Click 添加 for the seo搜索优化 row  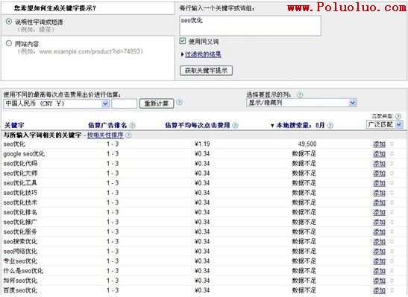pos(379,242)
